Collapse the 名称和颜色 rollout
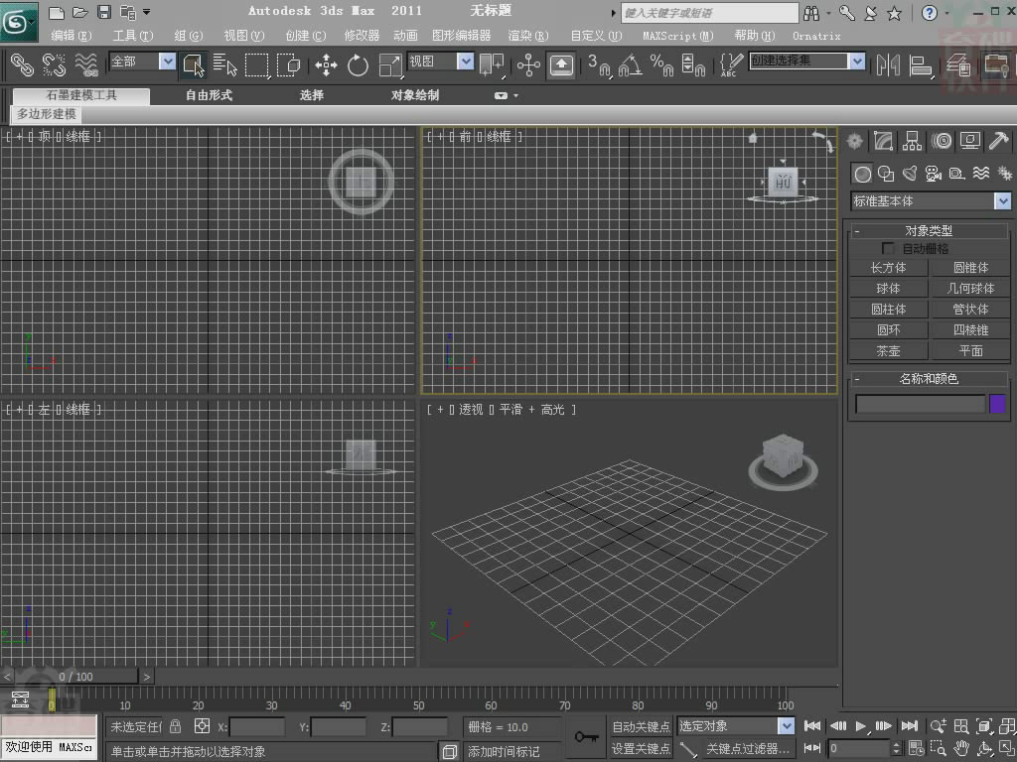 coord(929,378)
